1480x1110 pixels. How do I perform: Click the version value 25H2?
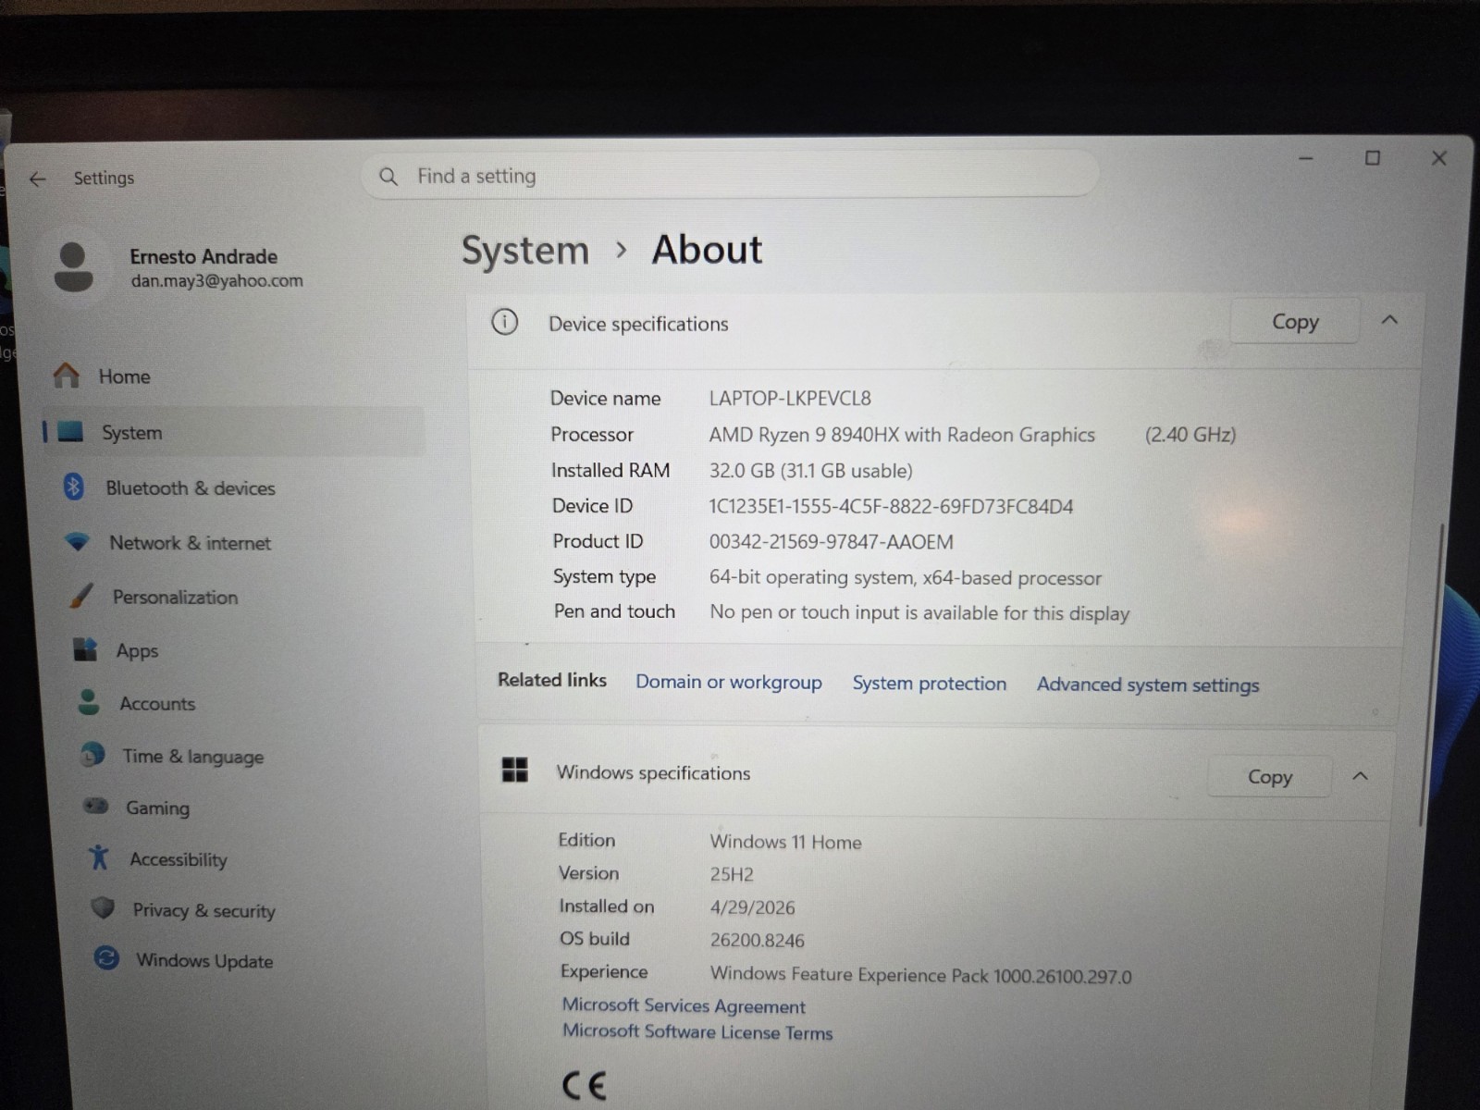point(732,874)
